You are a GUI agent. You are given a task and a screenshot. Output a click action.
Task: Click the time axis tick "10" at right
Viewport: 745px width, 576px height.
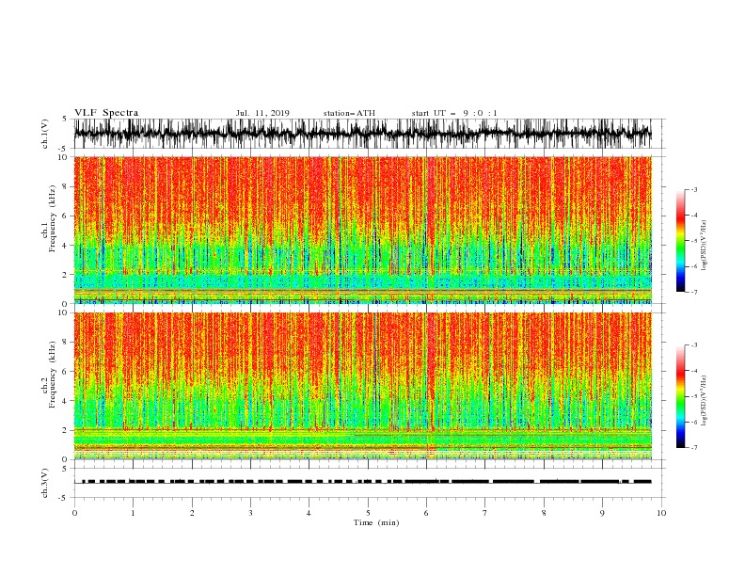[661, 513]
